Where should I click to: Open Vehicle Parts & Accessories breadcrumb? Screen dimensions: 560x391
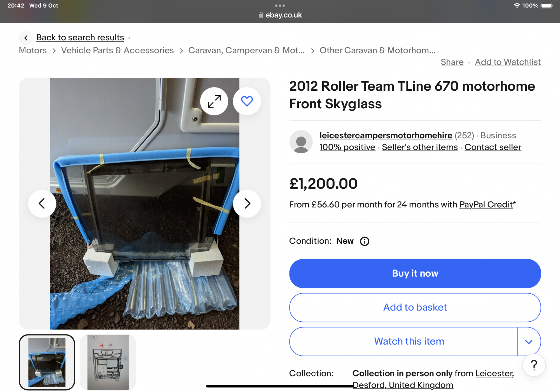click(x=117, y=50)
